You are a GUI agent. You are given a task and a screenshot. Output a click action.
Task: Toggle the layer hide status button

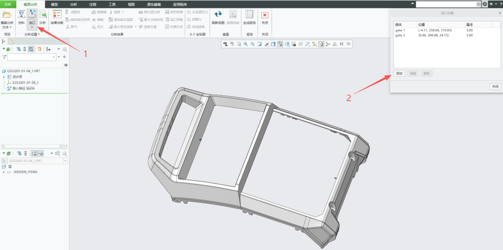[x=41, y=153]
